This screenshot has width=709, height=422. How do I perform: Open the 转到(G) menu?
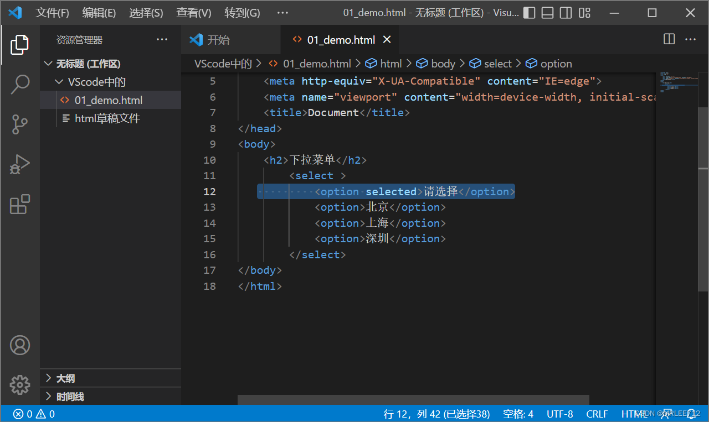(242, 13)
